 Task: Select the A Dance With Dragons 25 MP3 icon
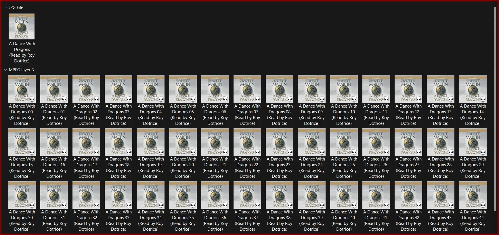point(344,142)
